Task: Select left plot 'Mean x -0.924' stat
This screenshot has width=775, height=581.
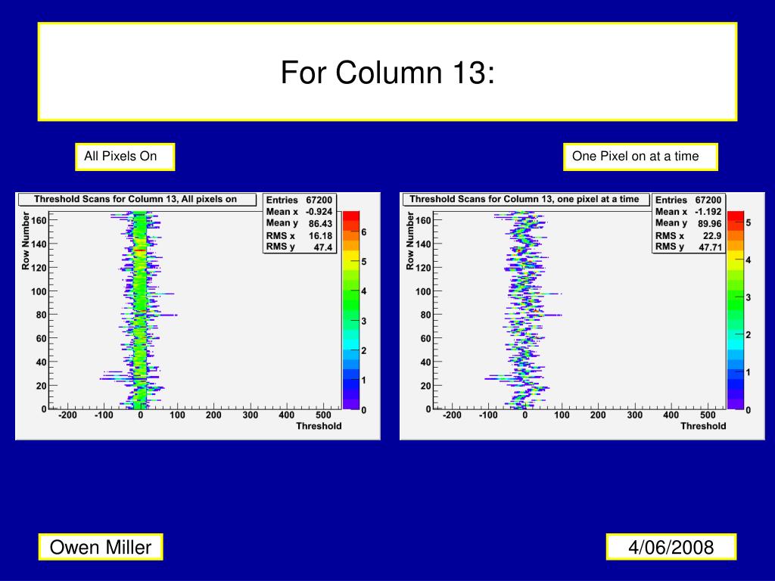Action: click(299, 212)
